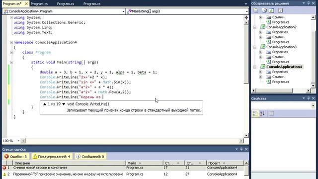The height and width of the screenshot is (179, 318).
Task: Click the Properties folder icon under ConsoleApplication2
Action: 268,32
